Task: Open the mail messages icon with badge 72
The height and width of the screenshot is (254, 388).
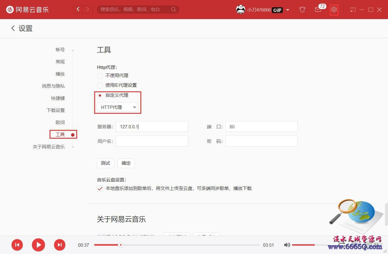Action: 318,9
